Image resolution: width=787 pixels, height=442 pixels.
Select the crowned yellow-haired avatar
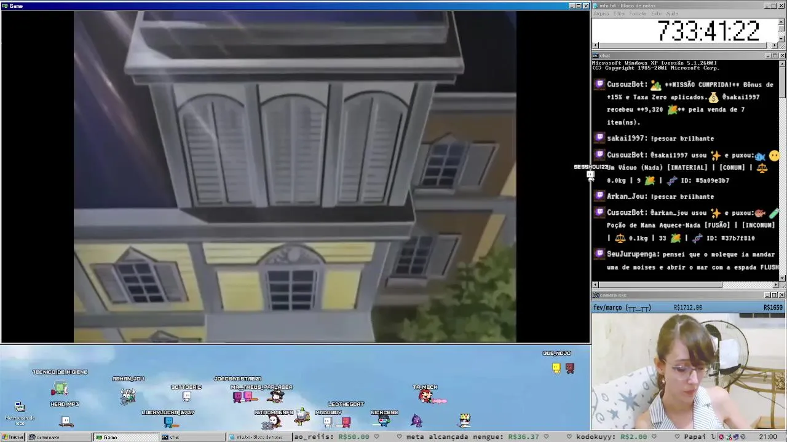point(465,420)
